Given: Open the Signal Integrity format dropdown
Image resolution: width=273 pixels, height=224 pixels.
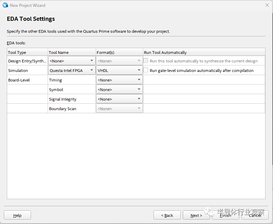Looking at the screenshot, I should pos(119,99).
